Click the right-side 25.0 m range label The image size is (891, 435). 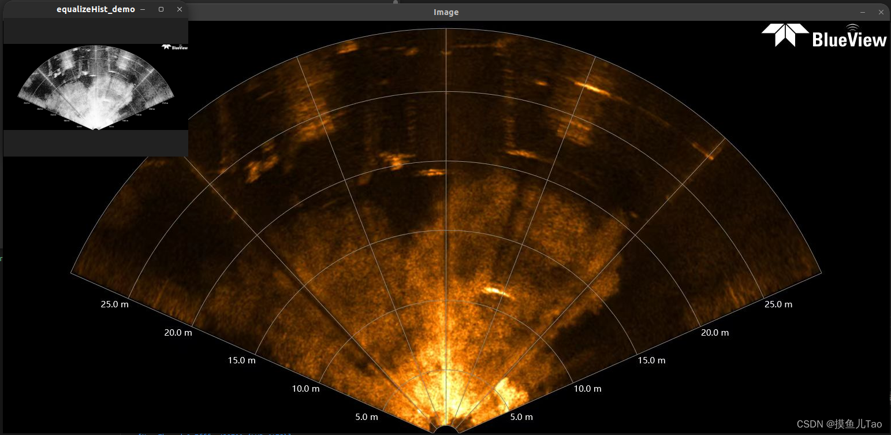(778, 304)
